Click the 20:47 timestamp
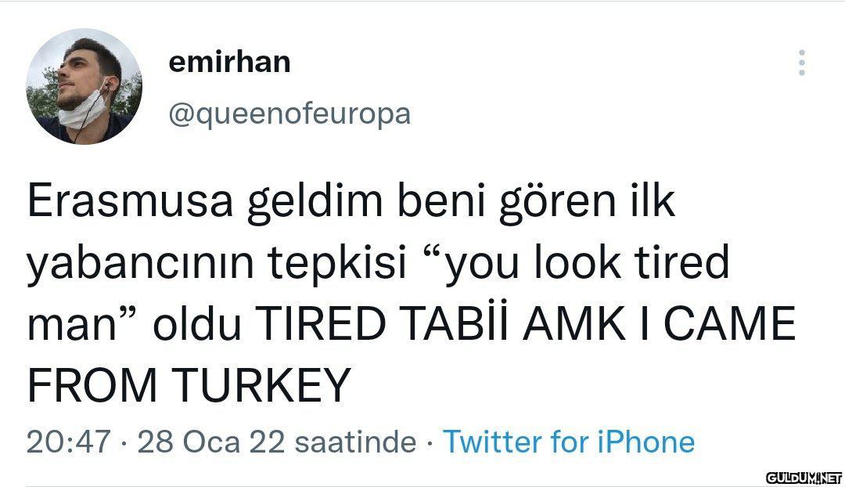This screenshot has height=487, width=845. tap(68, 442)
